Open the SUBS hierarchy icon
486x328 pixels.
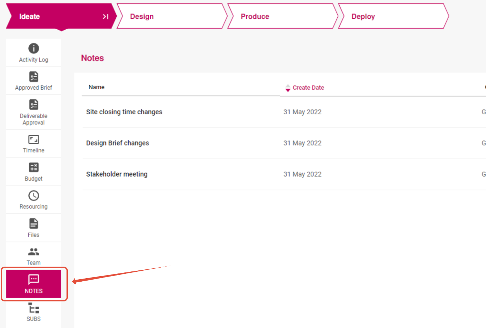pos(33,308)
